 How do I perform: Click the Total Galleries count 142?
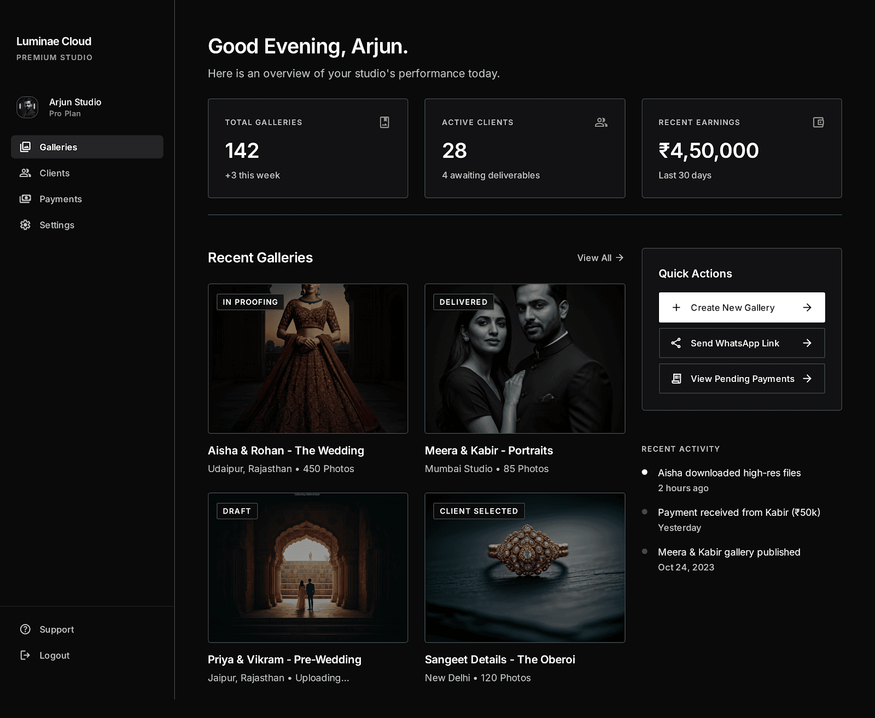coord(242,151)
